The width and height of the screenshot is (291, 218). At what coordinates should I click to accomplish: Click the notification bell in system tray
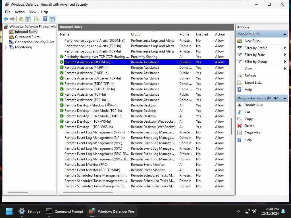pos(283,211)
